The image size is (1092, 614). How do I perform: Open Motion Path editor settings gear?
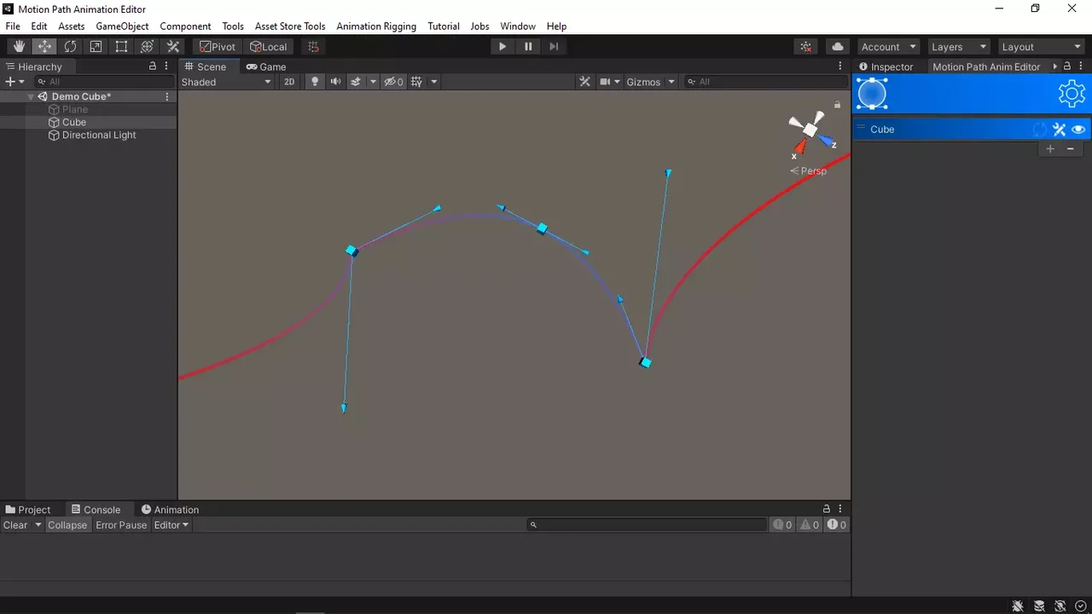click(1071, 94)
